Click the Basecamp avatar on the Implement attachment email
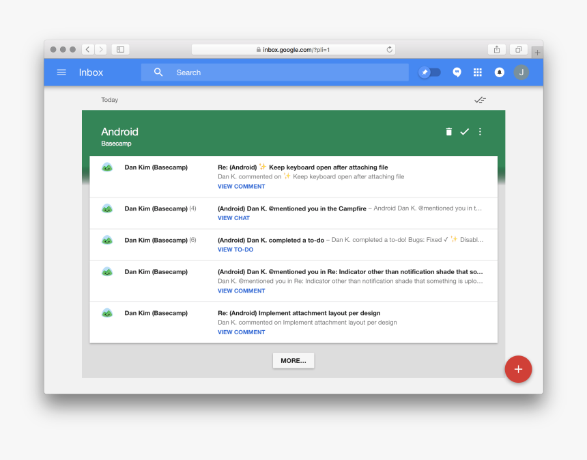Screen dimensions: 587x460 coord(107,312)
